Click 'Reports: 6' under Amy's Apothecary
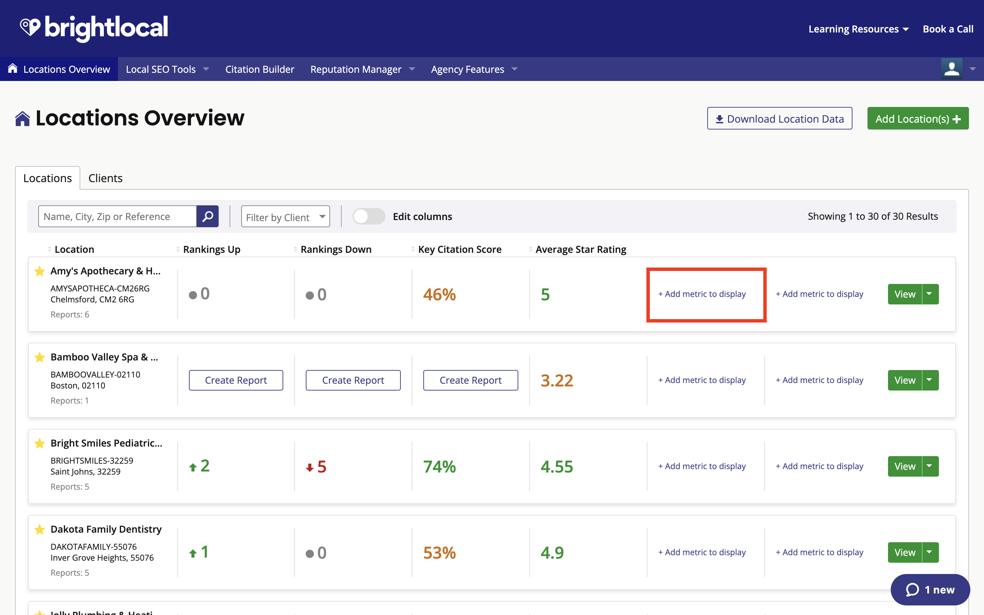The height and width of the screenshot is (615, 984). click(x=70, y=314)
